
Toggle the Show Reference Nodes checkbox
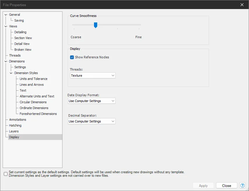(x=72, y=57)
